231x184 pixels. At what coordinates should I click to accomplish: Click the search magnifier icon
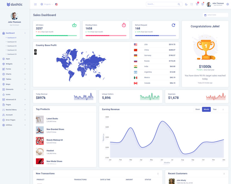pos(179,4)
